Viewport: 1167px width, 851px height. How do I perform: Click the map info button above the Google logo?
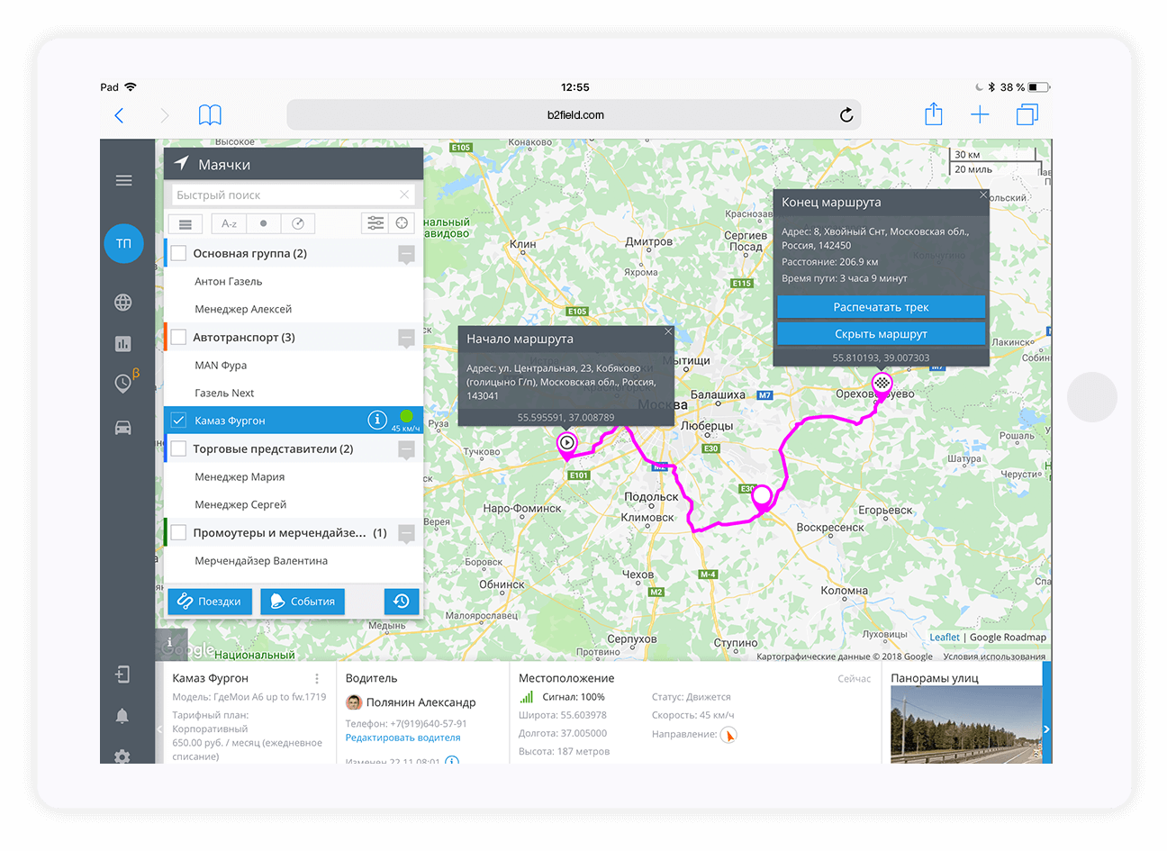pos(170,642)
